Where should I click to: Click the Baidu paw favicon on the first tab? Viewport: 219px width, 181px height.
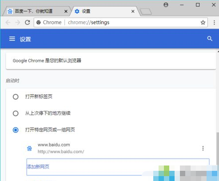tap(10, 11)
